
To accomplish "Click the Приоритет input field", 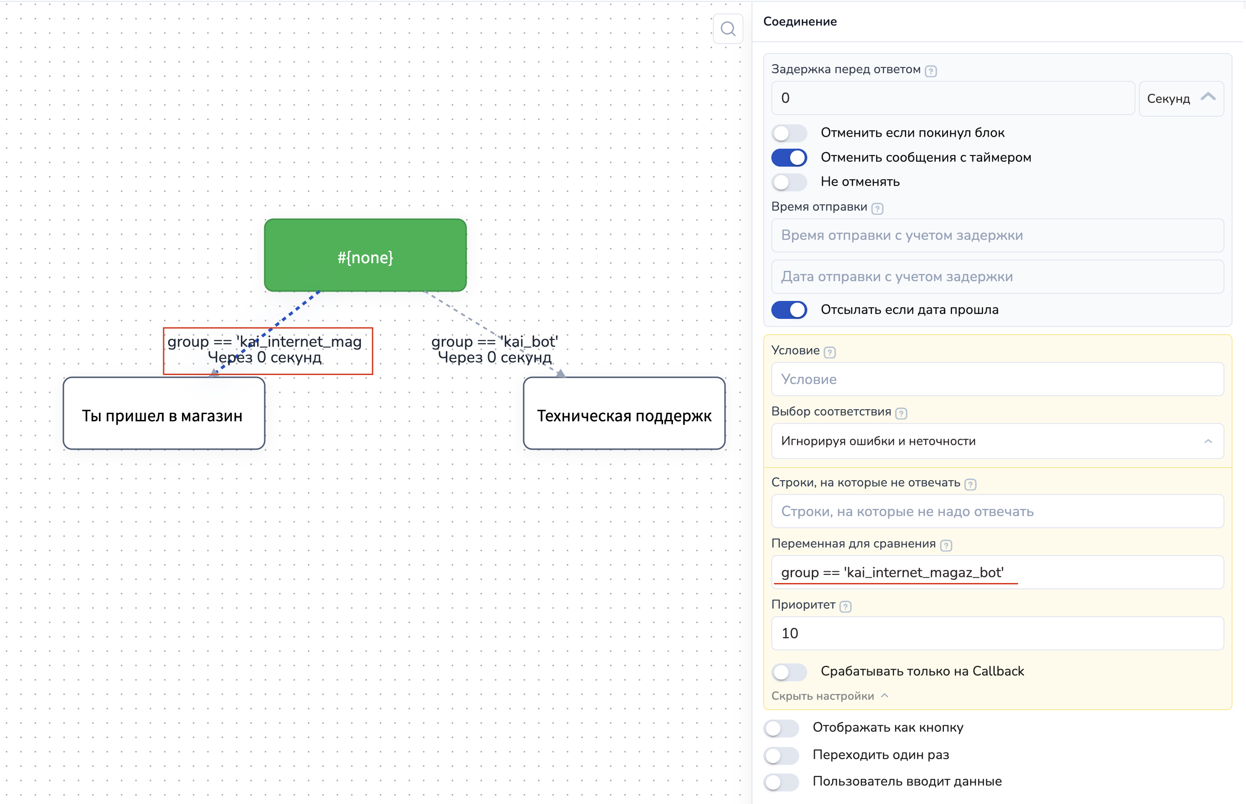I will tap(997, 633).
